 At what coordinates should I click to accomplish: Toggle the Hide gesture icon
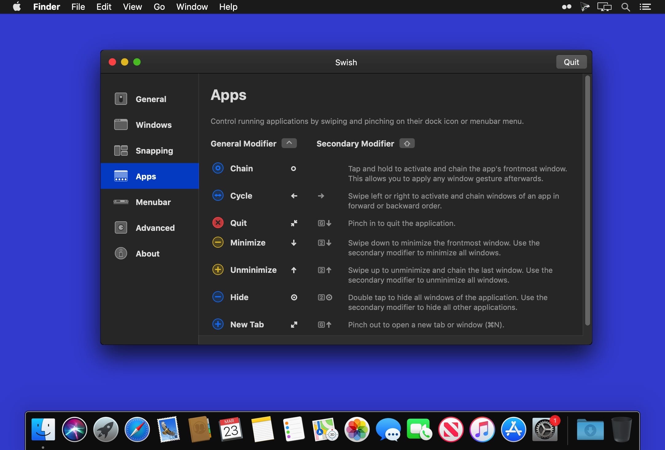click(x=218, y=297)
